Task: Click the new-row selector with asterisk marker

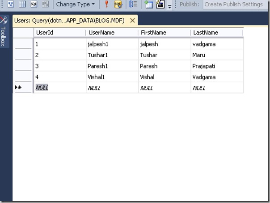Action: (23, 88)
